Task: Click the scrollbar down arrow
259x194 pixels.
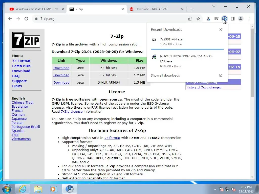Action: 252,177
